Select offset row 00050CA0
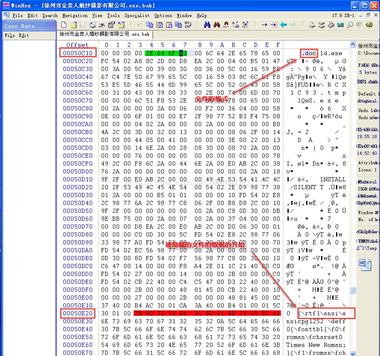Screen dimensions: 380x356 click(x=78, y=124)
